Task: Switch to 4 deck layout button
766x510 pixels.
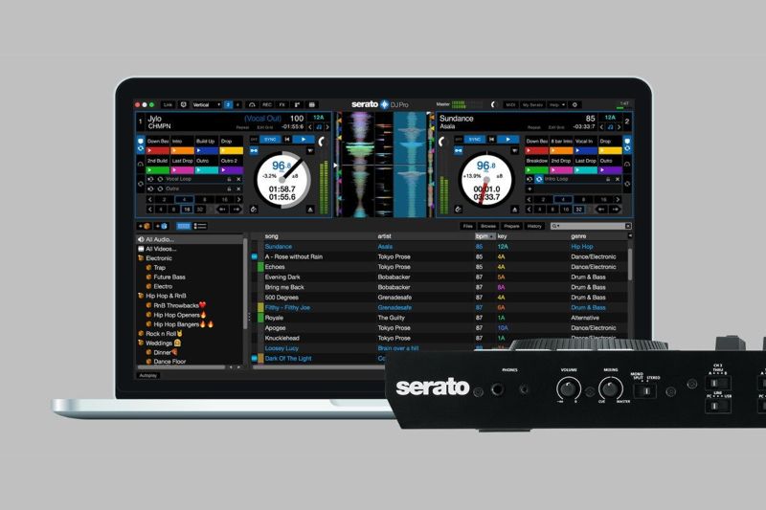Action: point(237,104)
